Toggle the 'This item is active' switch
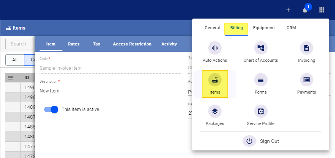The width and height of the screenshot is (335, 158). [51, 110]
